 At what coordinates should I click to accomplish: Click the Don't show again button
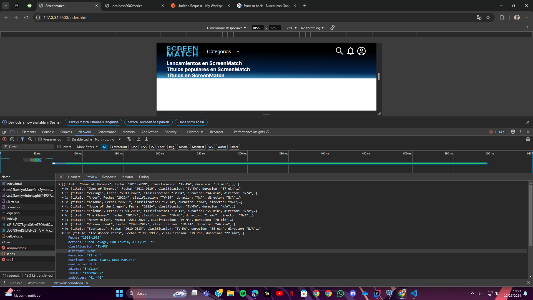[191, 122]
